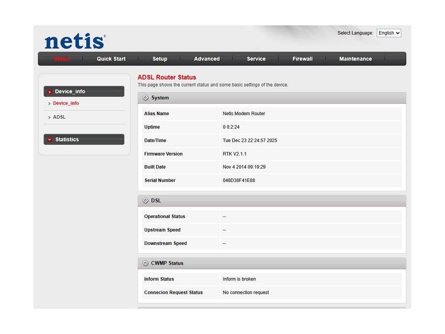The width and height of the screenshot is (445, 334).
Task: Open the Advanced menu
Action: [x=206, y=59]
